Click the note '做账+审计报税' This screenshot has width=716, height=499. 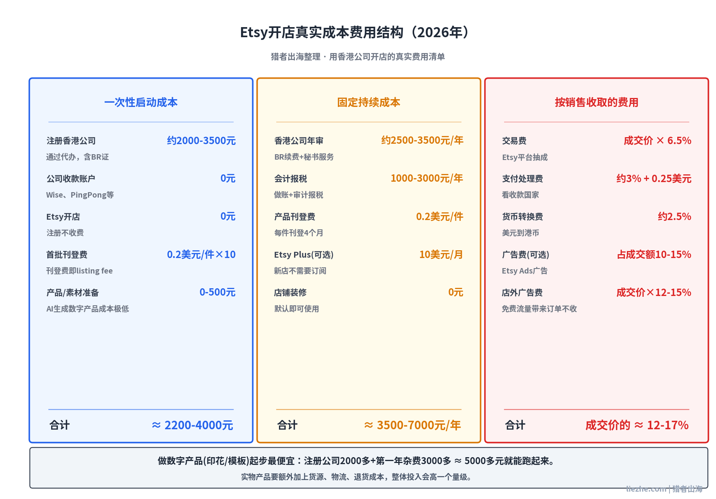pyautogui.click(x=299, y=195)
